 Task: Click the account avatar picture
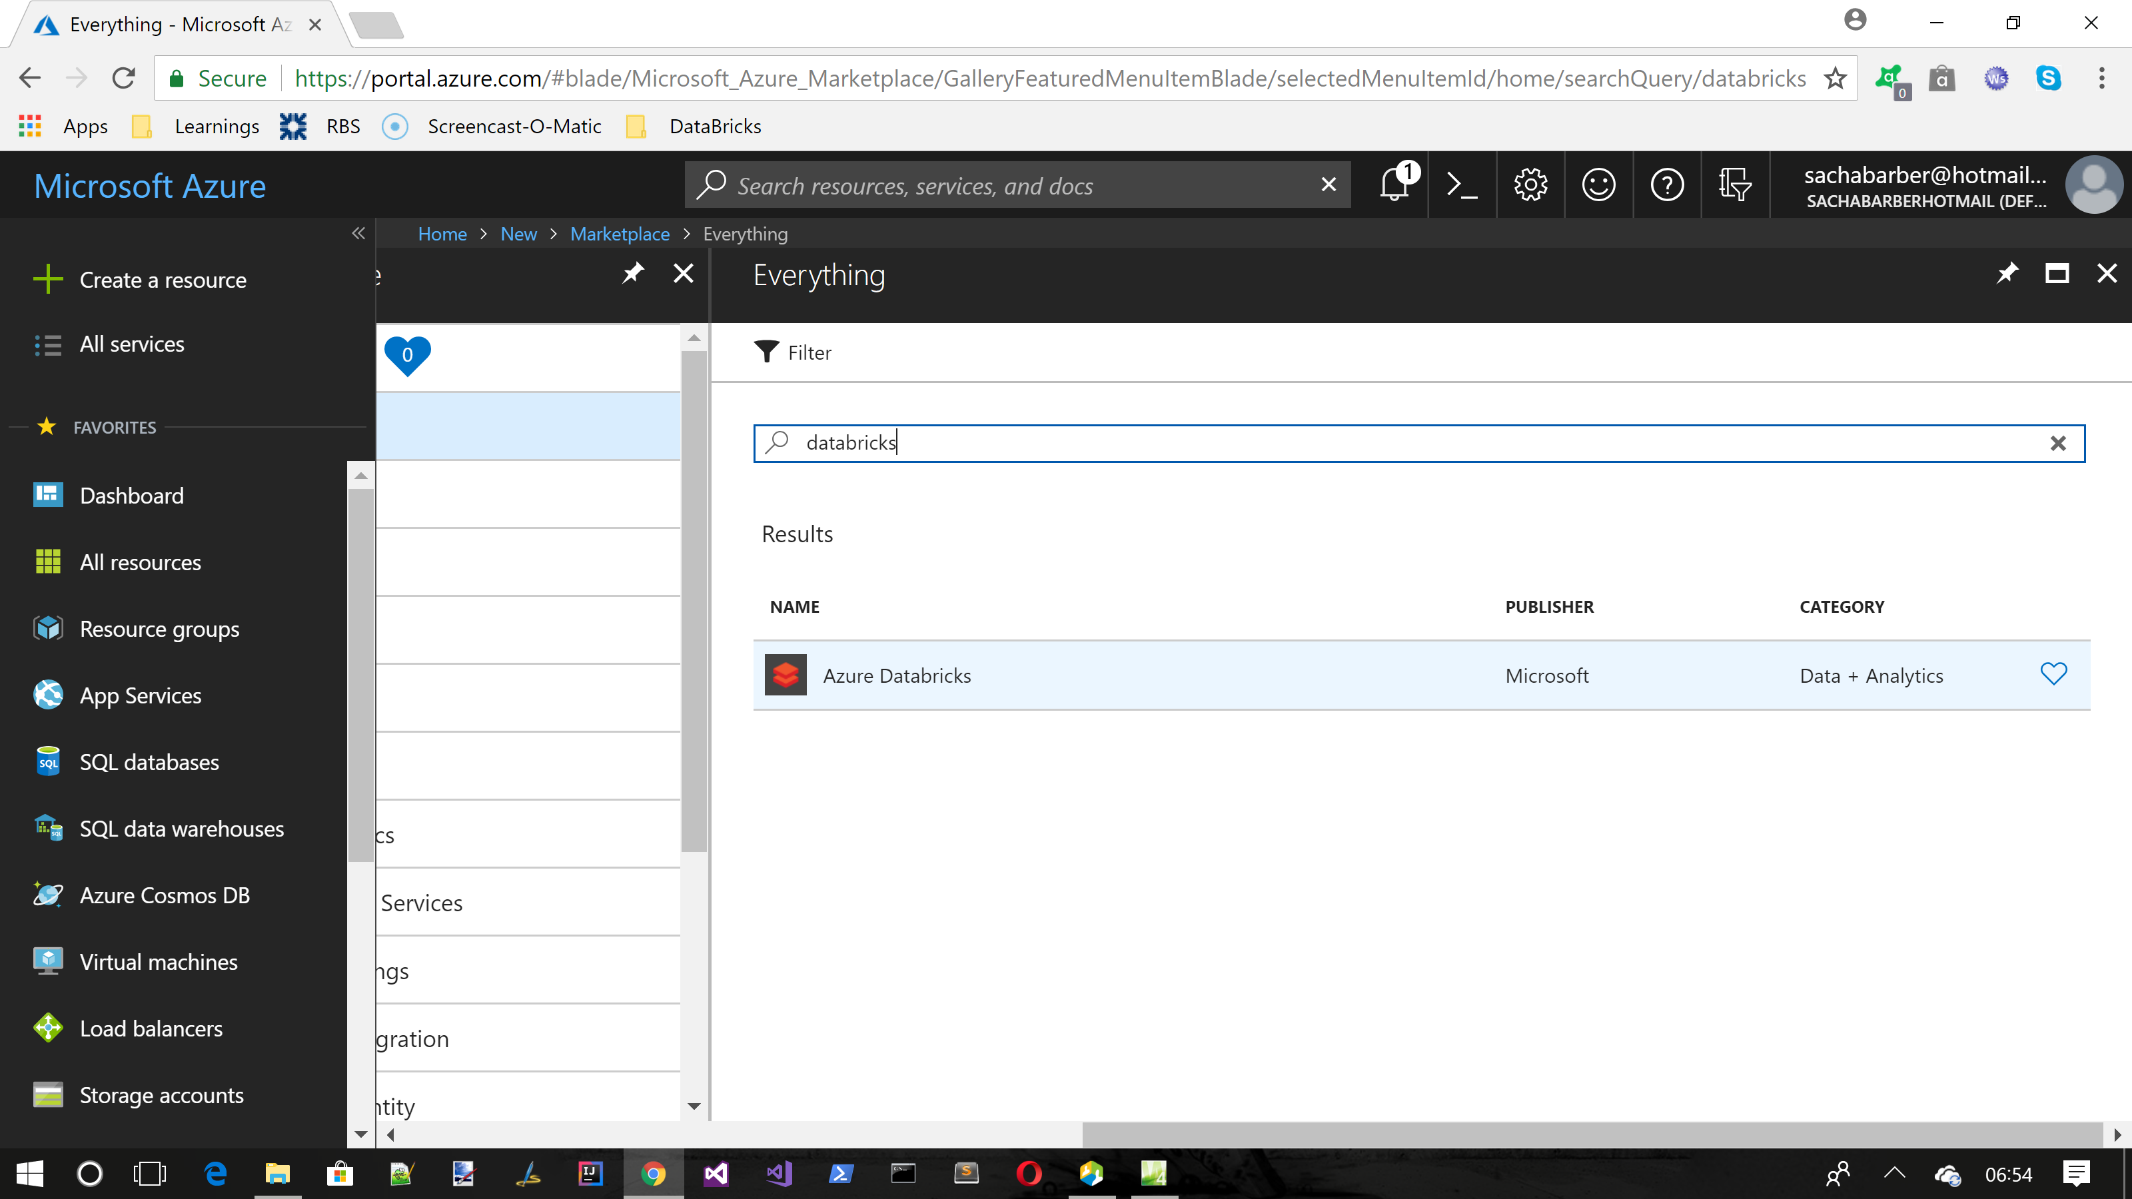point(2094,185)
